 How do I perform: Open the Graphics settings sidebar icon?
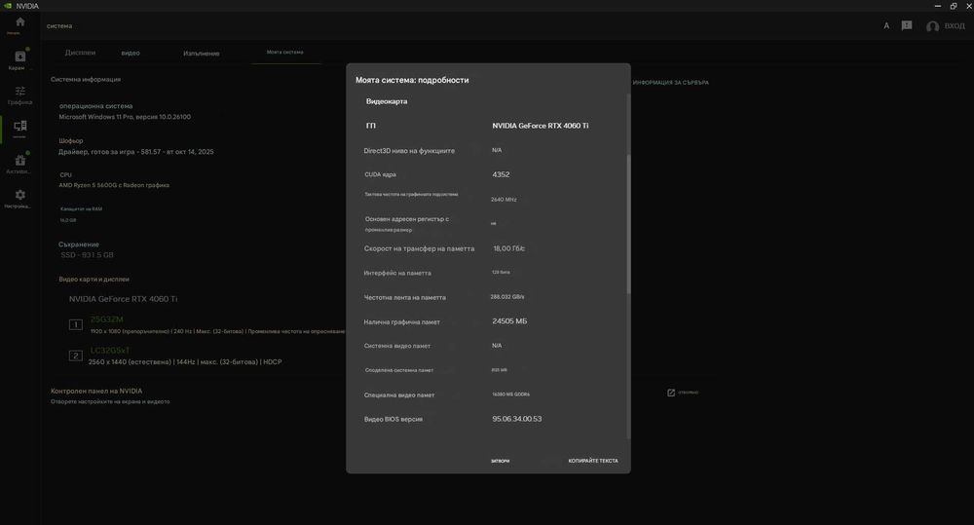coord(19,94)
